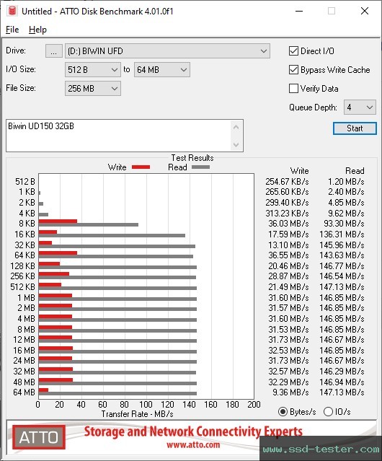Click the 16 KB gray read bar
Viewport: 382px width, 461px height.
pyautogui.click(x=112, y=235)
